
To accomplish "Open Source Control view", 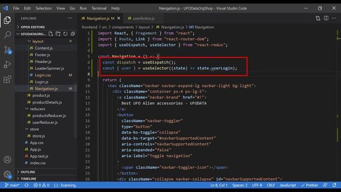I will [7, 50].
